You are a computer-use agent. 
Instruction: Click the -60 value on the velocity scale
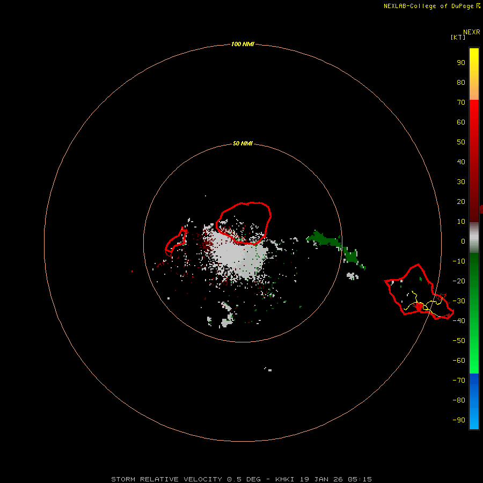click(x=459, y=361)
